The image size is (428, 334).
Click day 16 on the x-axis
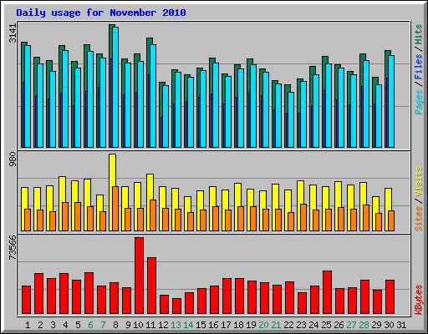(213, 325)
